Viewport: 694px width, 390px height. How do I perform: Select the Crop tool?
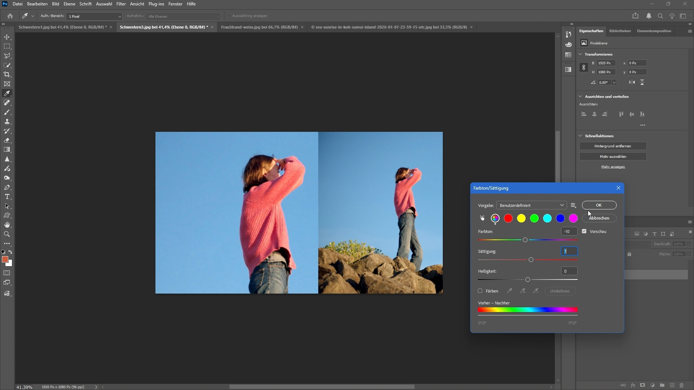click(7, 74)
